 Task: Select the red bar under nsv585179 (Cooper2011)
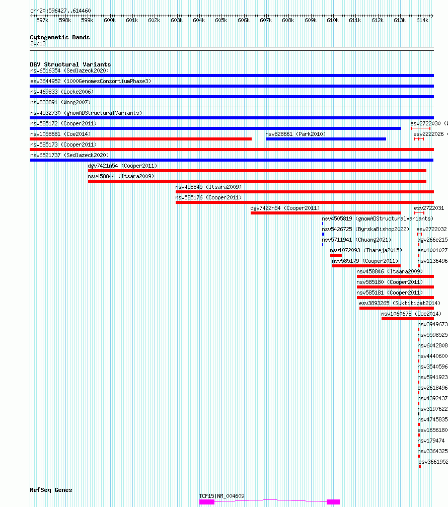point(366,266)
